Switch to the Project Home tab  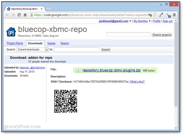coord(15,43)
